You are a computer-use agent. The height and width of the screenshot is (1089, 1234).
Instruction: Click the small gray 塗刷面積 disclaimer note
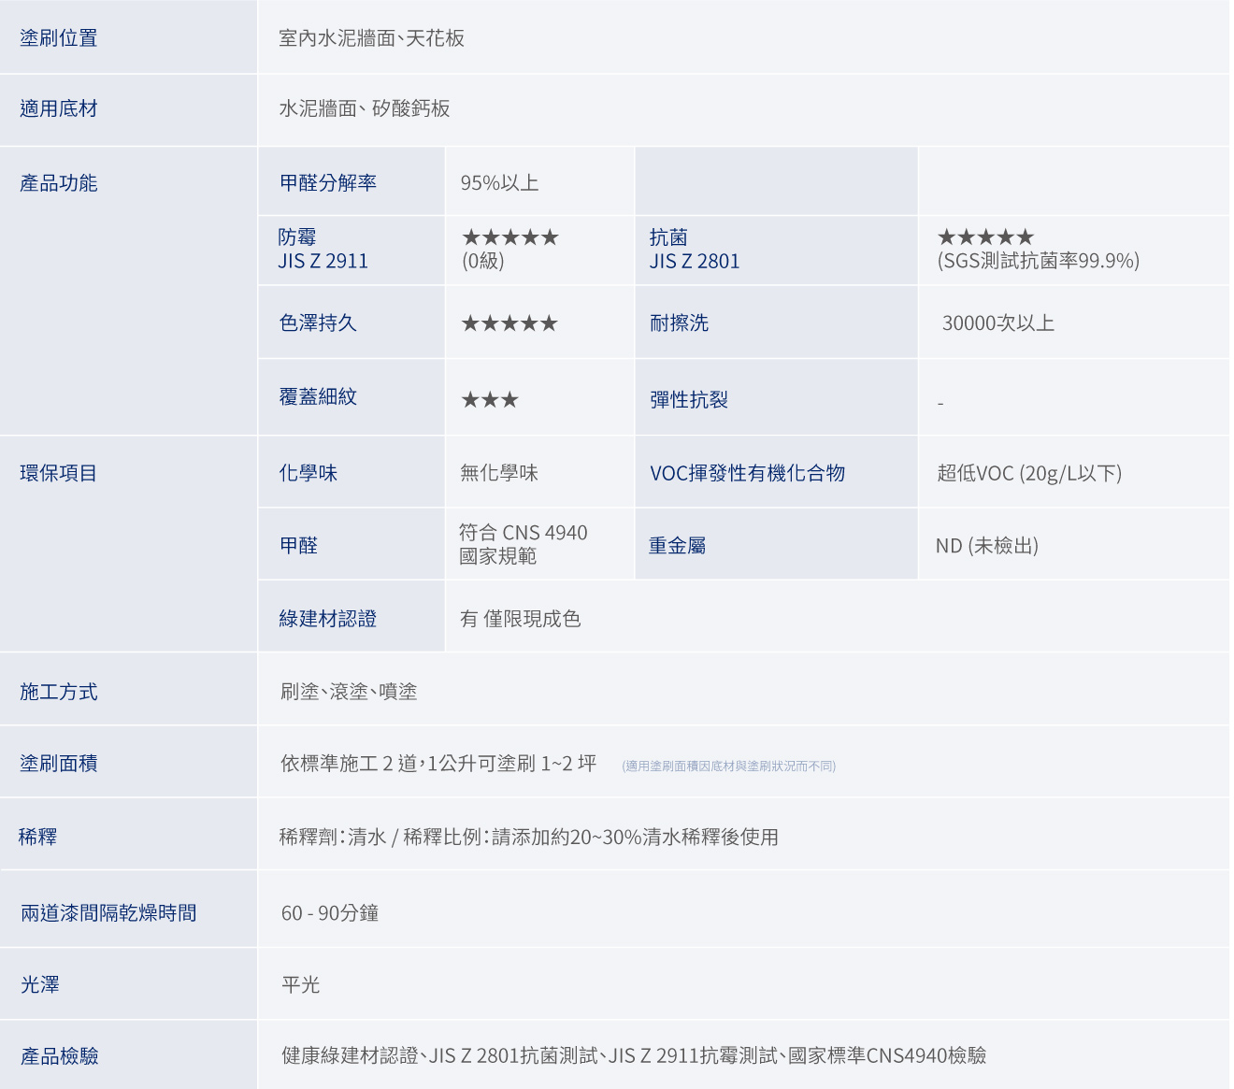[x=728, y=767]
